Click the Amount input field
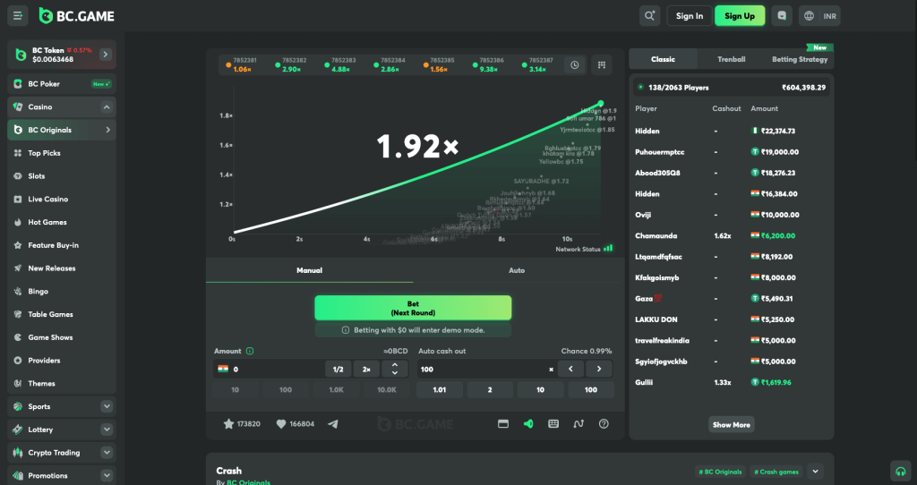 (x=269, y=370)
